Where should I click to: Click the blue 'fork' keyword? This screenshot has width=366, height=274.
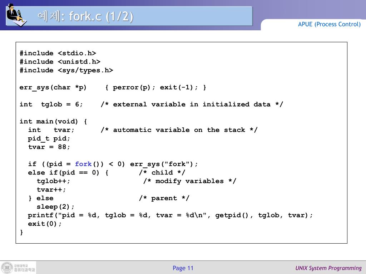pos(83,164)
